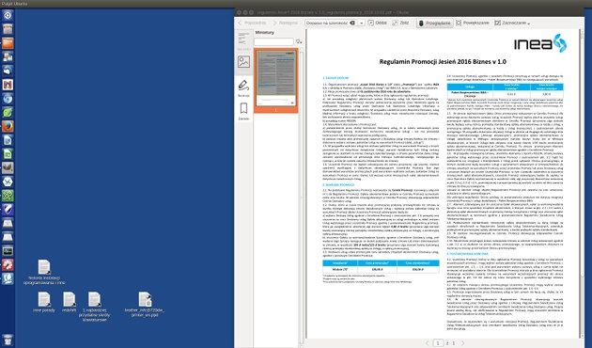Open the green leaf application launcher icon

point(8,113)
